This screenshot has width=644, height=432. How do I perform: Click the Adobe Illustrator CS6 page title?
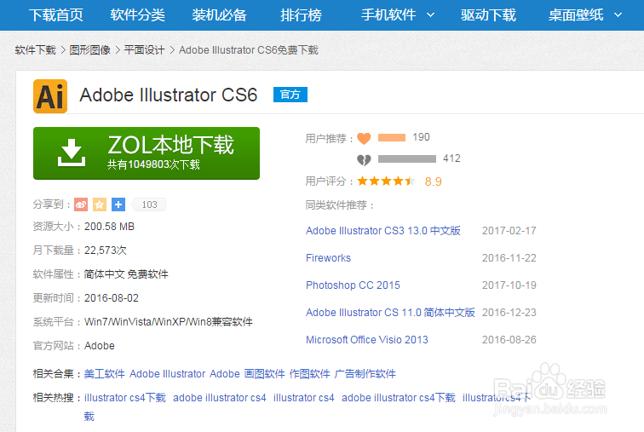point(169,95)
